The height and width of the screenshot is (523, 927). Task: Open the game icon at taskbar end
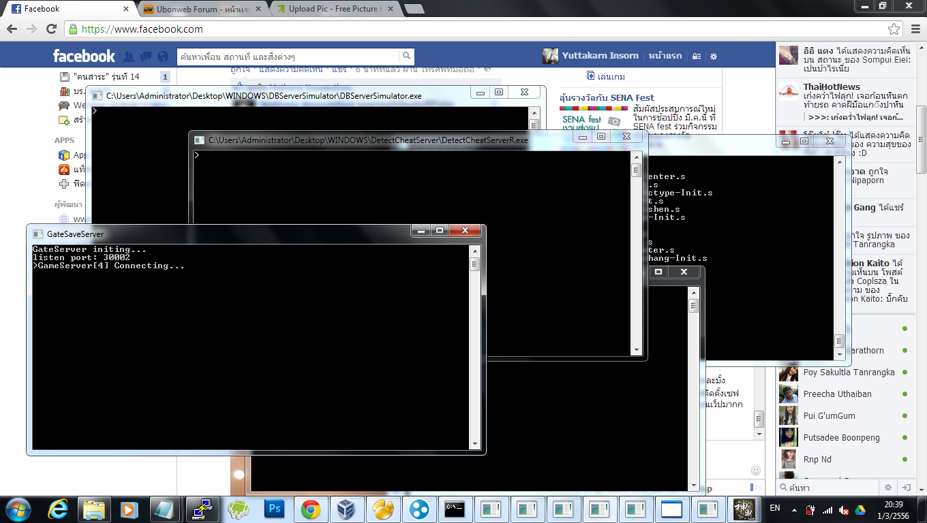tap(743, 509)
